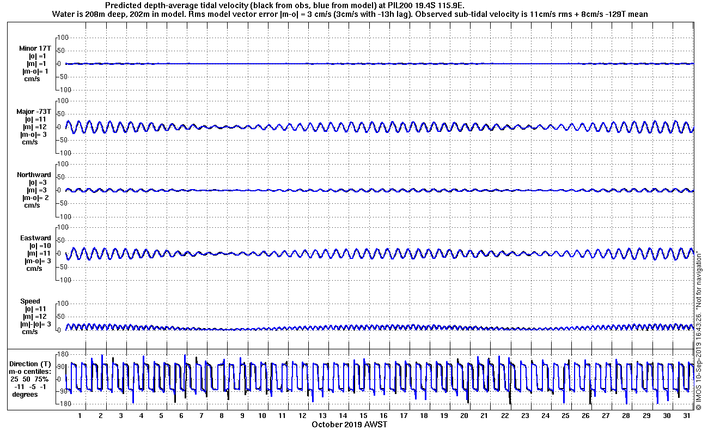
Task: Click the '-11 -5 -1' centile values
Action: [31, 386]
